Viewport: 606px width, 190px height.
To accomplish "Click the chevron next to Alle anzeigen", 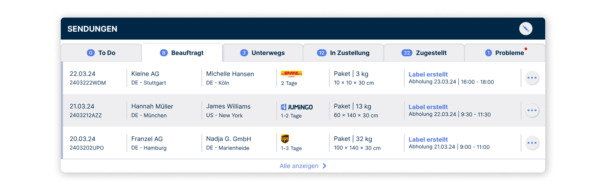I will tap(325, 166).
